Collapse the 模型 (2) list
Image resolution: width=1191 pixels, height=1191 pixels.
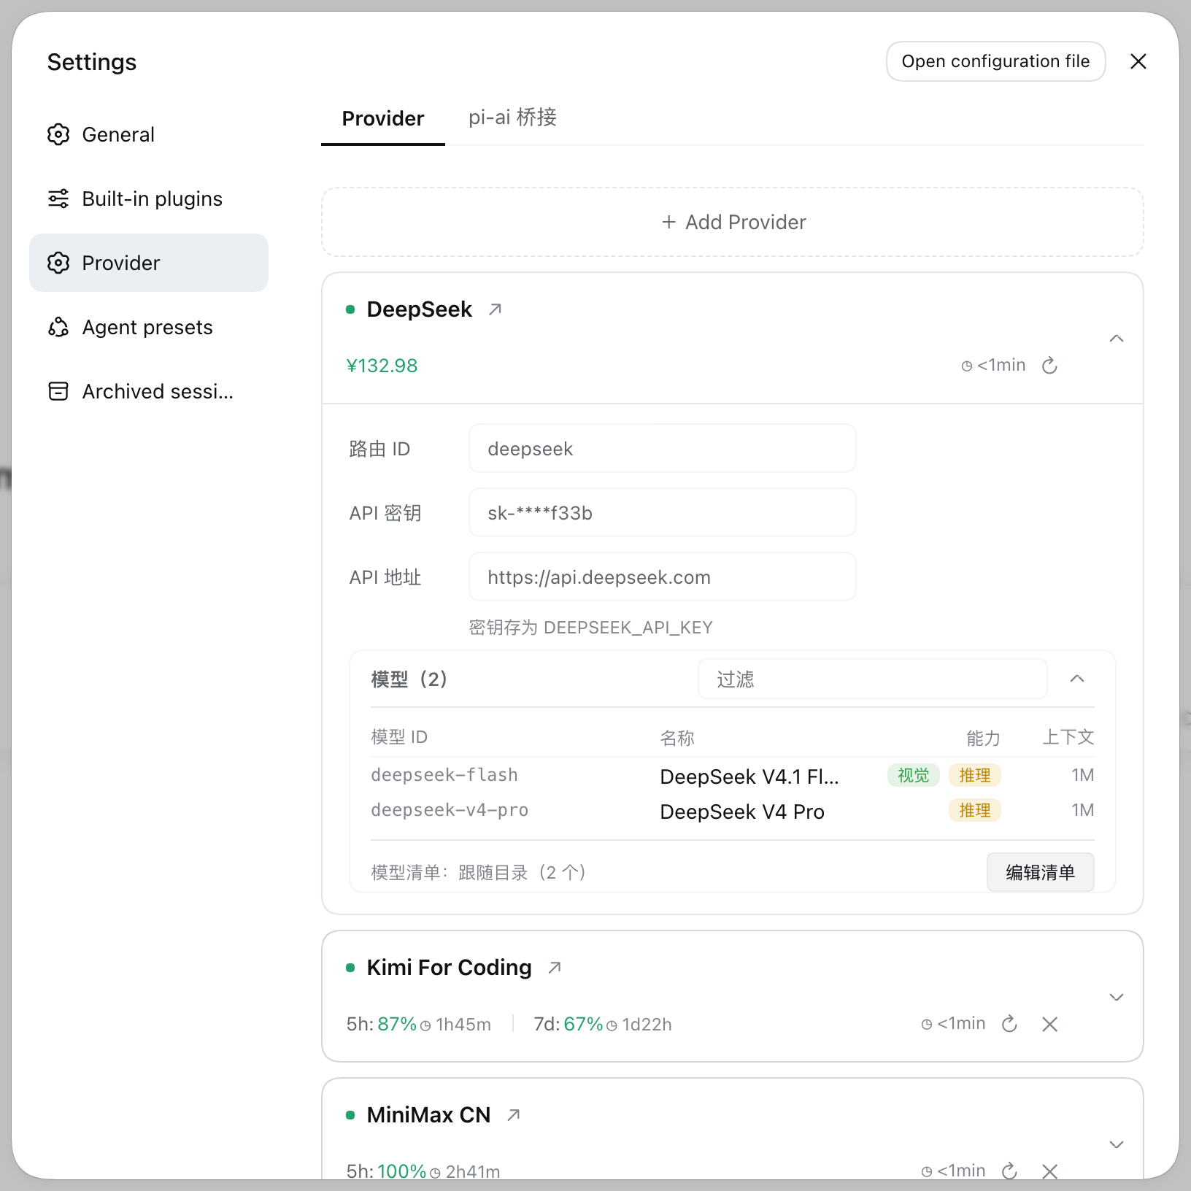coord(1077,679)
